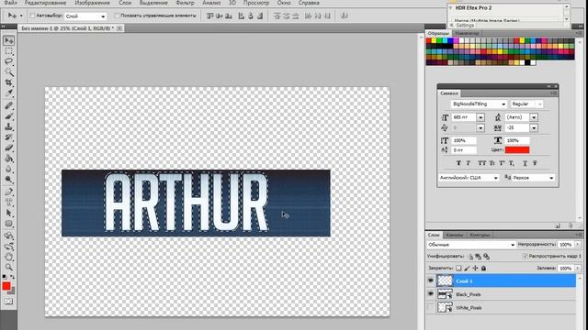Select the Healing Brush tool
Viewport: 588px width, 330px height.
click(8, 106)
